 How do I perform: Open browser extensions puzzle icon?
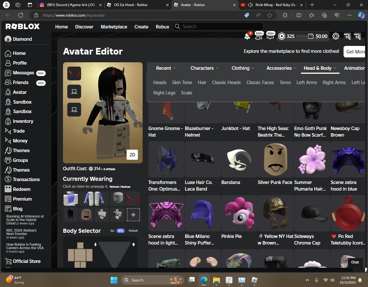[285, 15]
